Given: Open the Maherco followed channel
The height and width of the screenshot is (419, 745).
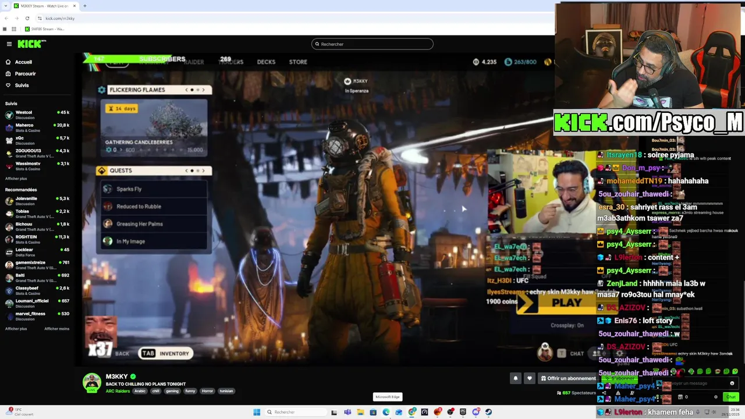Looking at the screenshot, I should 37,127.
